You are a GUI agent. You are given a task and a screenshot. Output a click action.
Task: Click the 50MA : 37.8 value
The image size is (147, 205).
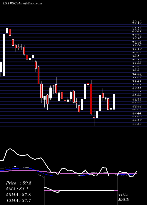pos(19,194)
